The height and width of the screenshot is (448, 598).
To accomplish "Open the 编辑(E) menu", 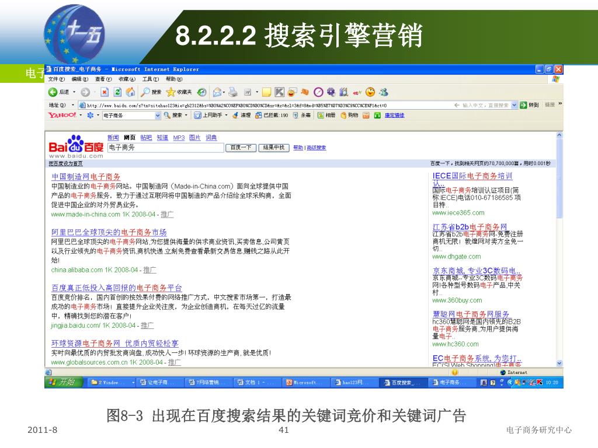I will point(79,79).
